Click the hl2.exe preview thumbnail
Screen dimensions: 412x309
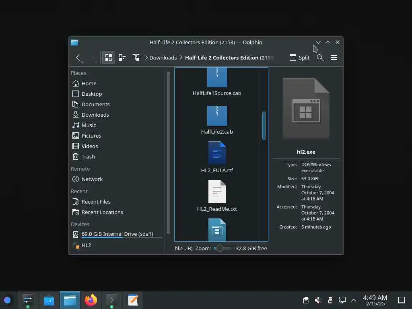pos(306,108)
